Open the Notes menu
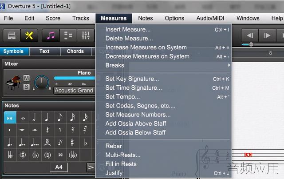Image resolution: width=284 pixels, height=179 pixels. click(146, 18)
